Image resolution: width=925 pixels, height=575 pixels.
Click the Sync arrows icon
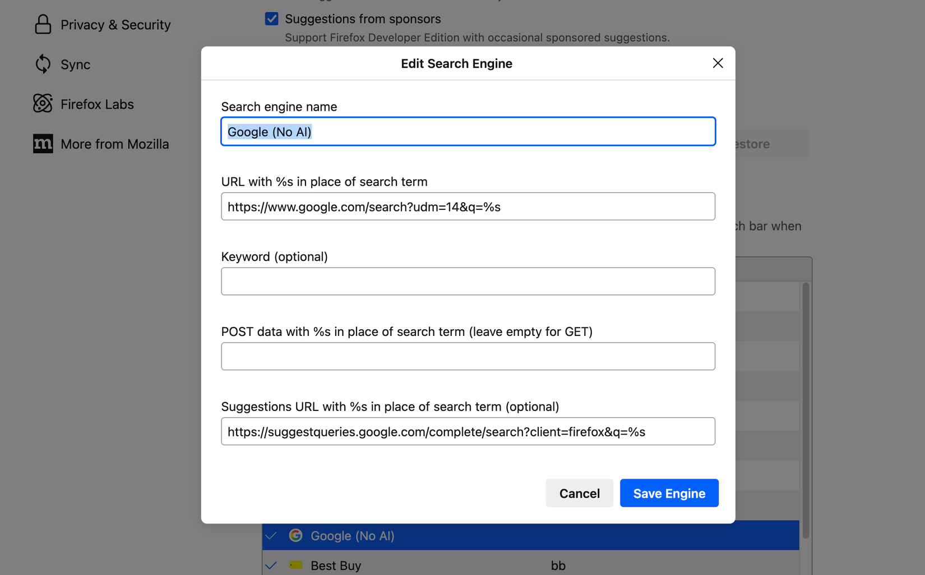(x=43, y=64)
